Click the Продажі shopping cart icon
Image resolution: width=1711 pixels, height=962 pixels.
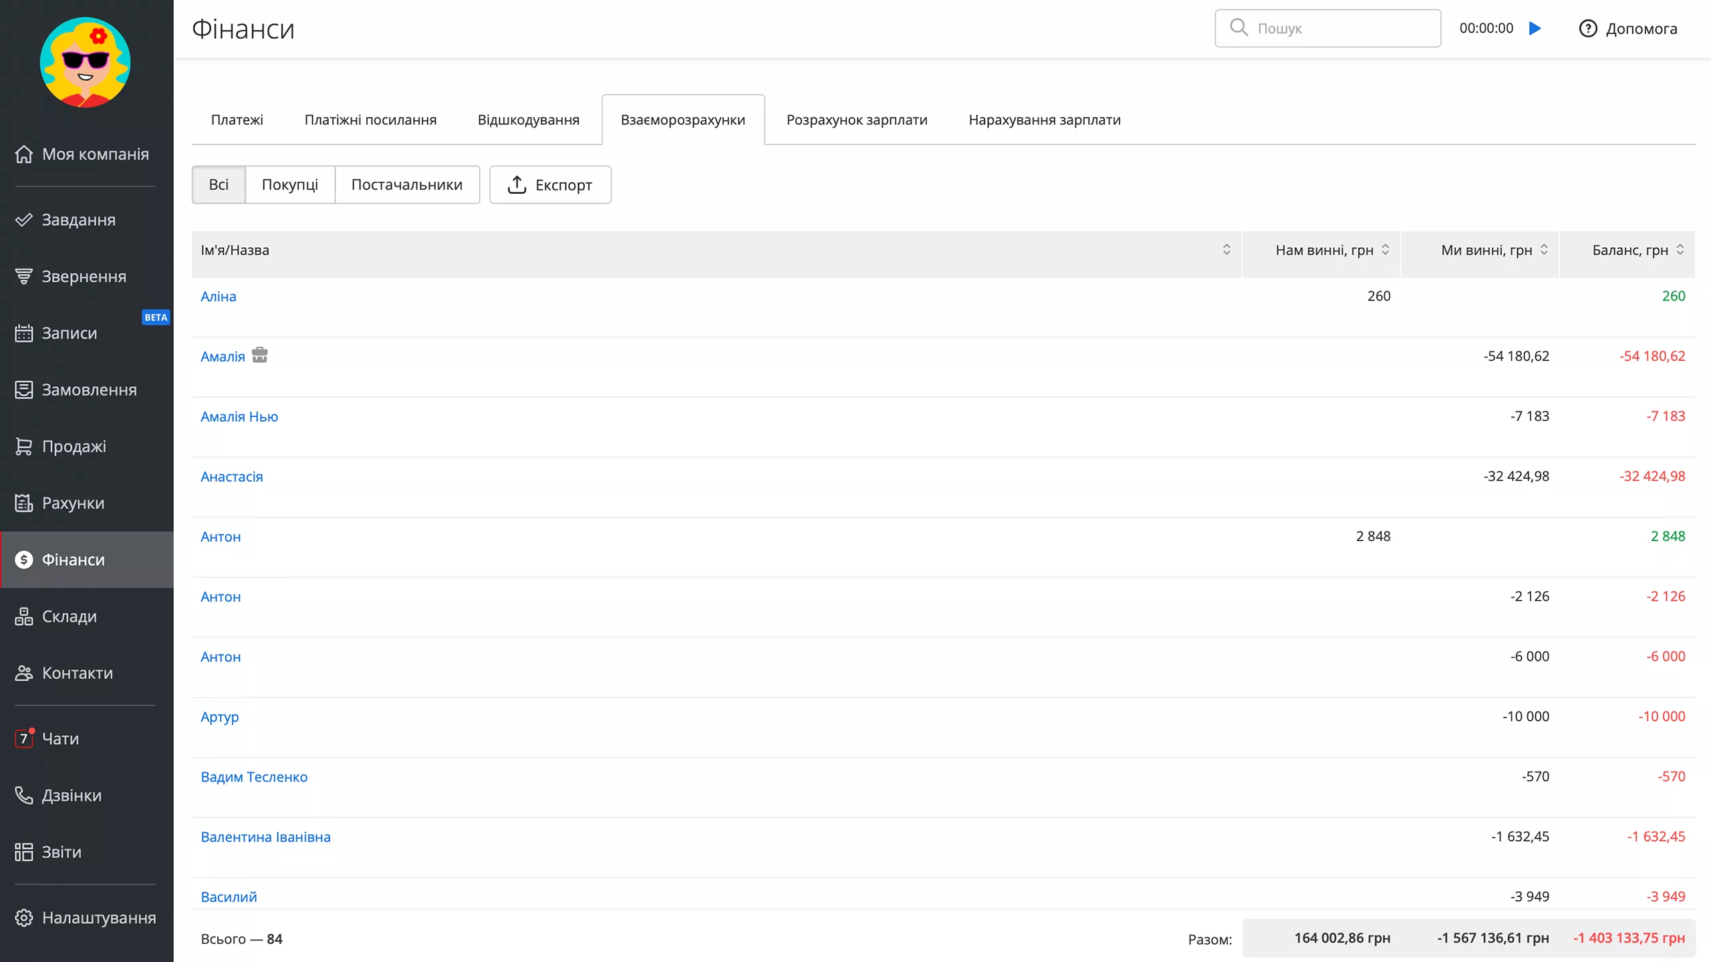24,446
